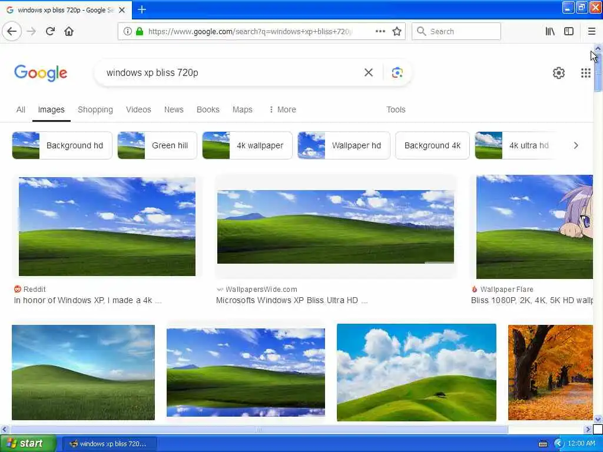Click the Wallpaper Flare source label
Screen dimensions: 603x452
click(x=502, y=289)
